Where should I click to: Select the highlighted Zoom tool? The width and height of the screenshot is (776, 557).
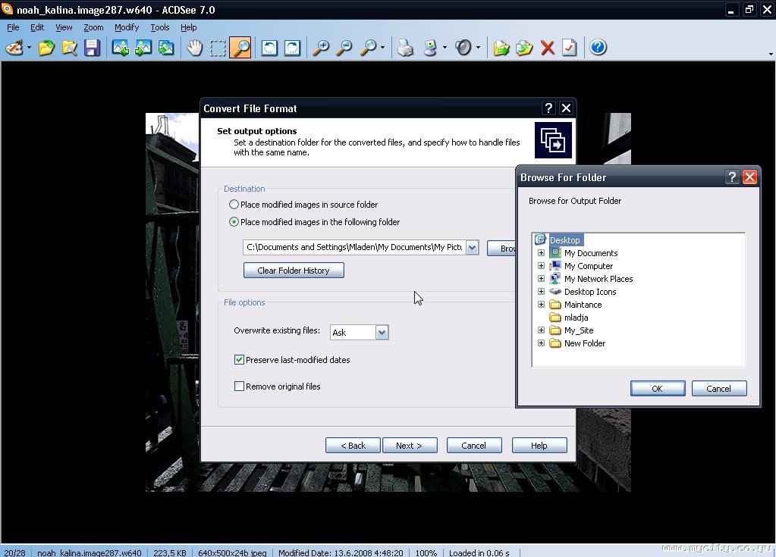point(240,48)
